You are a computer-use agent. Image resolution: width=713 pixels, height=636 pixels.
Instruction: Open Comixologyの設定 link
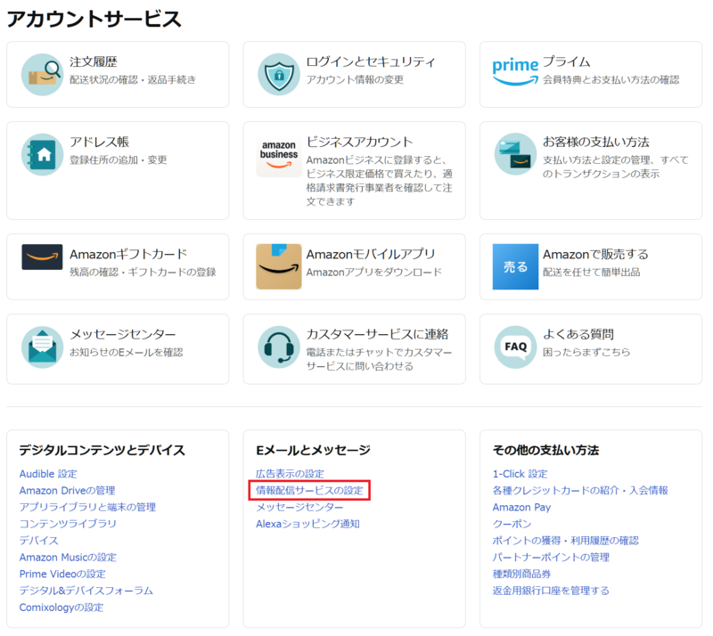point(61,607)
